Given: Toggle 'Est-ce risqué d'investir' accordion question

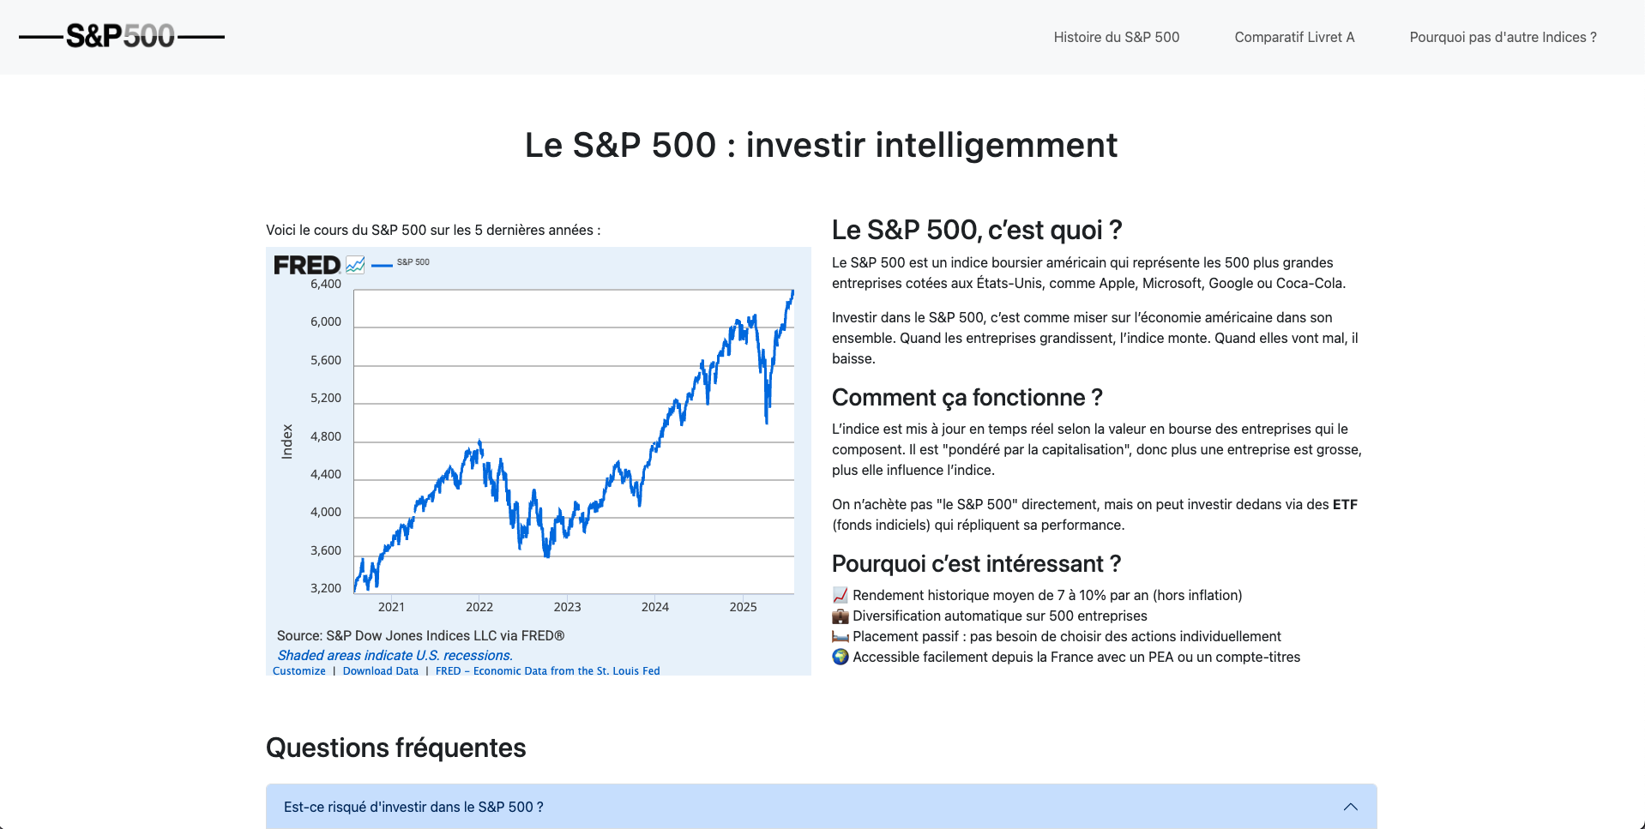Looking at the screenshot, I should click(413, 807).
